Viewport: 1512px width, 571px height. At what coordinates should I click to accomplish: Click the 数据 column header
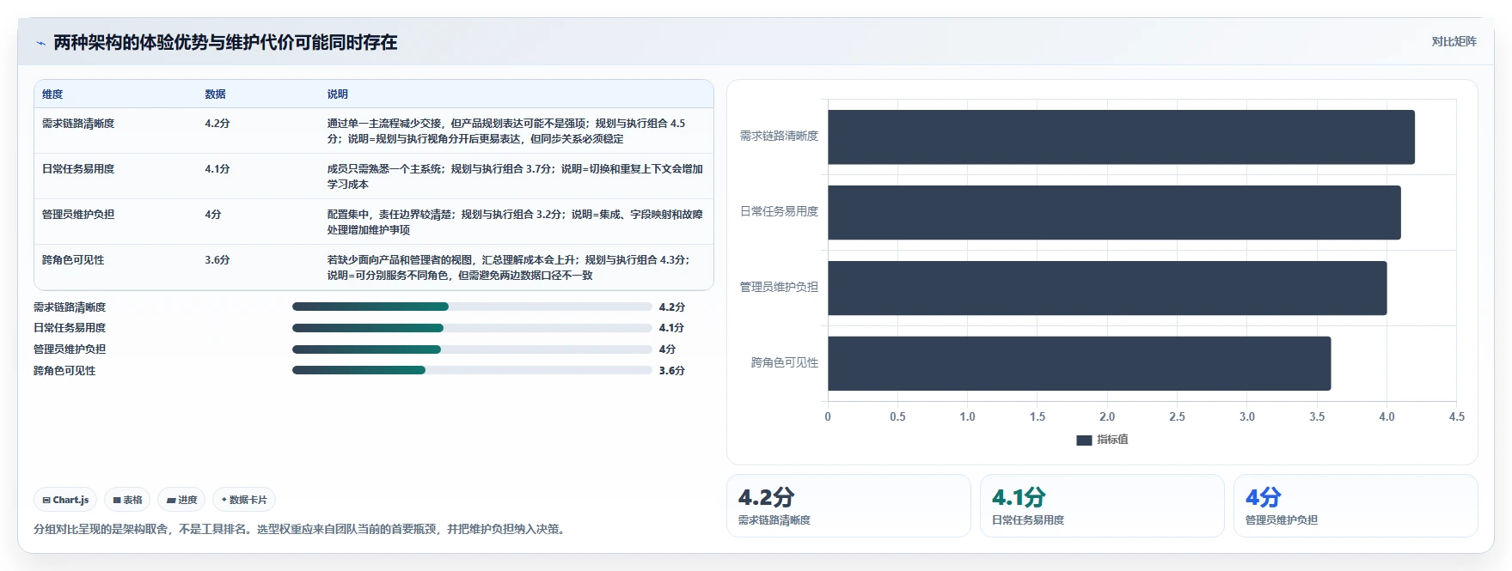click(215, 94)
